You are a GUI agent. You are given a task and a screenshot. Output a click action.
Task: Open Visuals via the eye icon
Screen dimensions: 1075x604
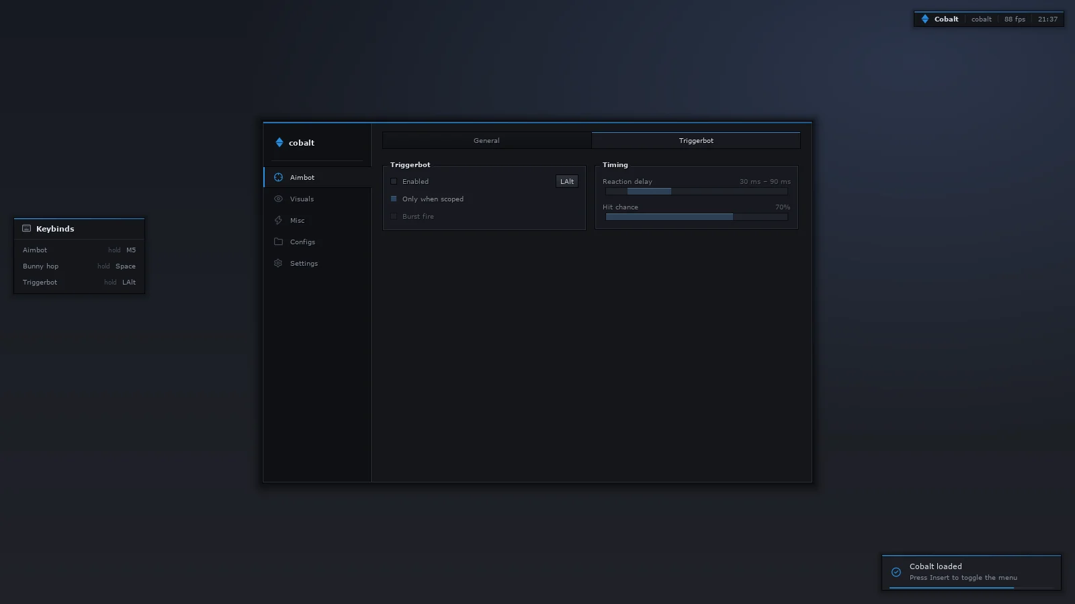click(x=278, y=199)
